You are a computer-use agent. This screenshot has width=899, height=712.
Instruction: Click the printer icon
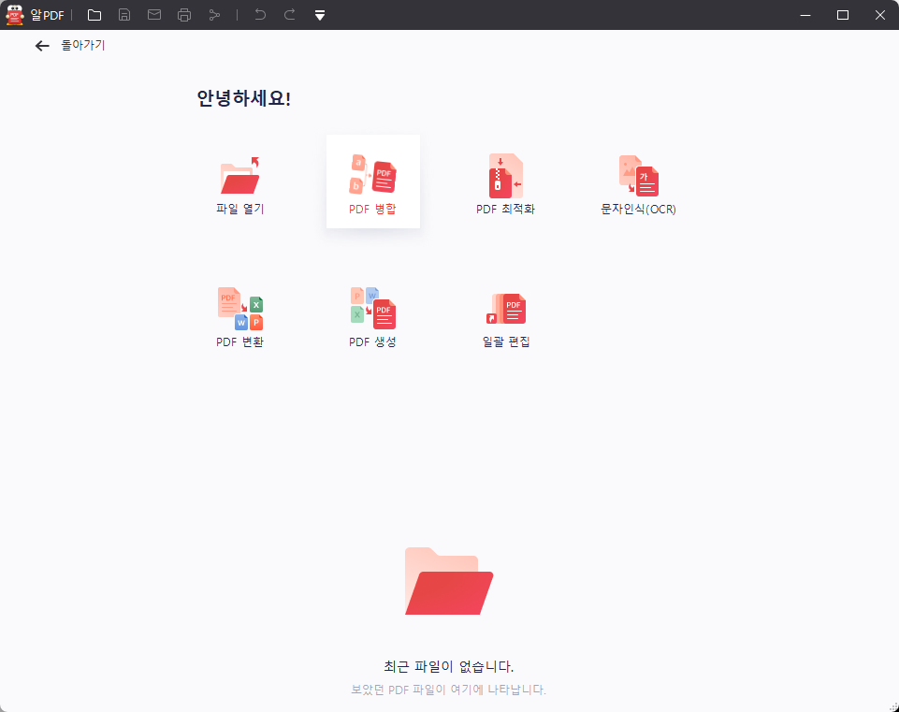point(184,15)
